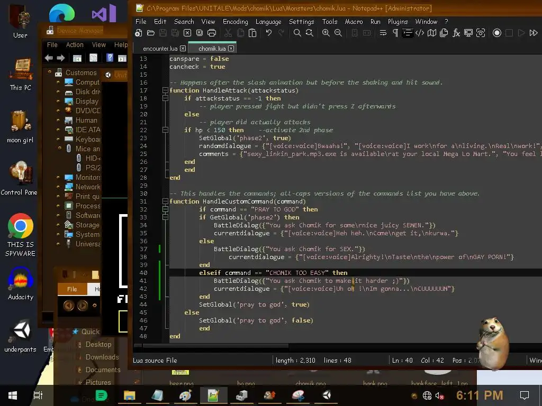
Task: Undo the last edit
Action: [x=268, y=33]
